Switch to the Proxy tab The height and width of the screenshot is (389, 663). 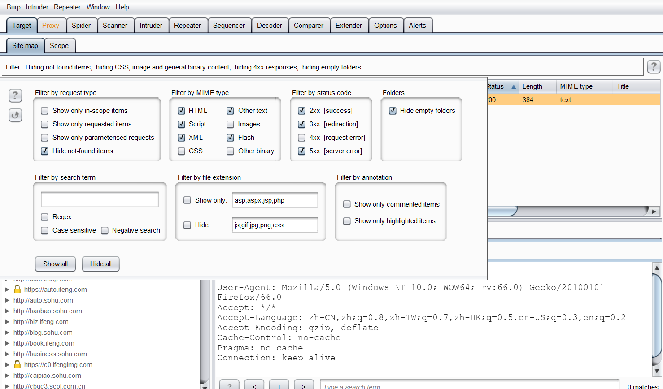click(51, 26)
